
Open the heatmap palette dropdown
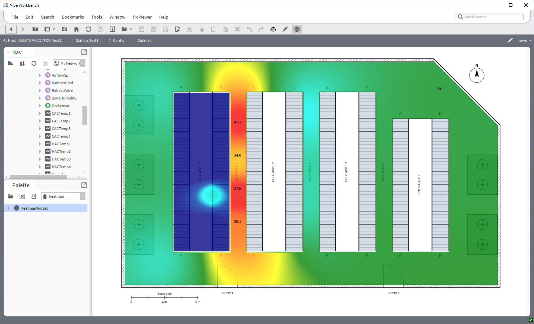point(83,196)
